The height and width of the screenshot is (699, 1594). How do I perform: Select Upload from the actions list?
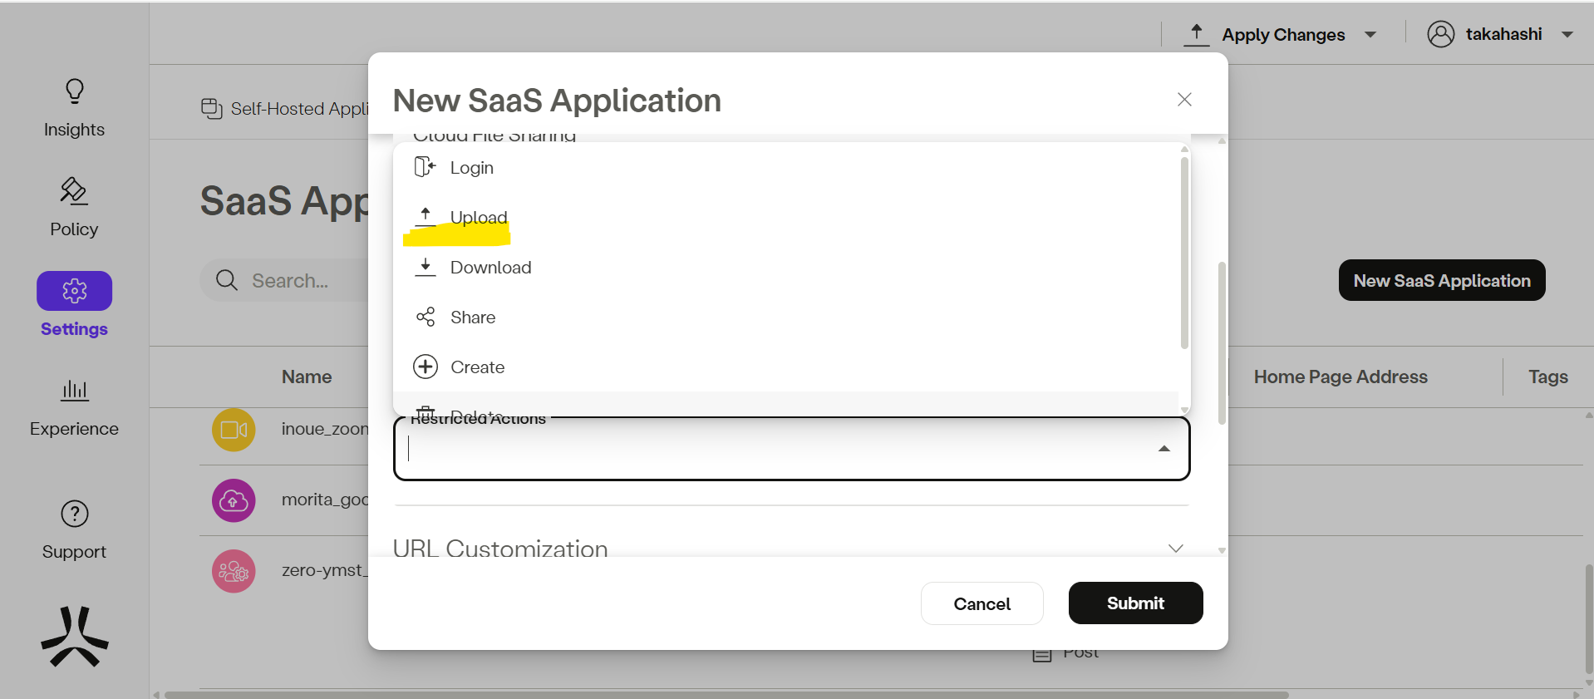[478, 218]
